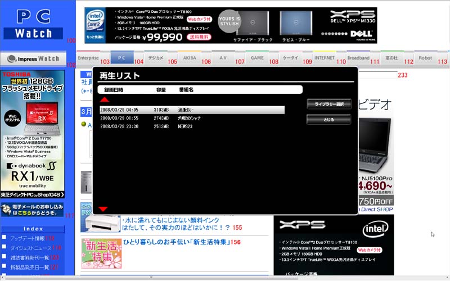This screenshot has height=281, width=450.
Task: Click the 録画日時 column header
Action: (114, 90)
